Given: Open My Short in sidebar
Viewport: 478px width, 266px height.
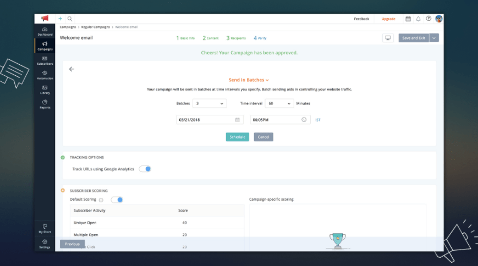Looking at the screenshot, I should (45, 229).
